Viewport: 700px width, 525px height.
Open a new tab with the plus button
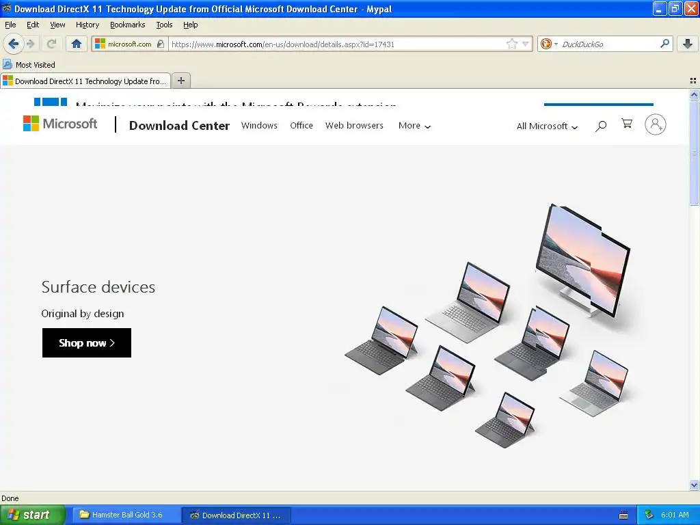point(180,81)
